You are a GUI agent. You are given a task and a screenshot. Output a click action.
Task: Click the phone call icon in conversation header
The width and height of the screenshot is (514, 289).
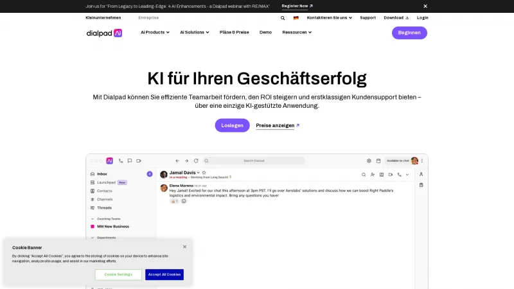coord(399,175)
